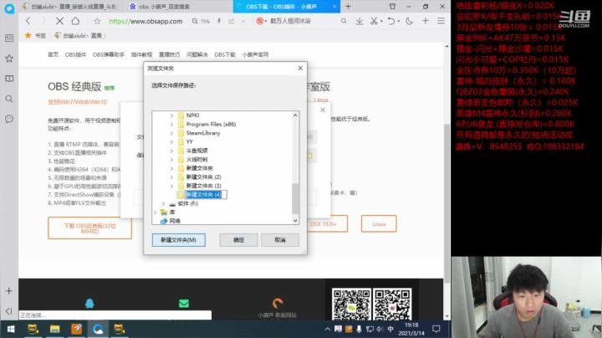The width and height of the screenshot is (602, 338).
Task: Expand the 火线时刻 folder
Action: click(171, 160)
